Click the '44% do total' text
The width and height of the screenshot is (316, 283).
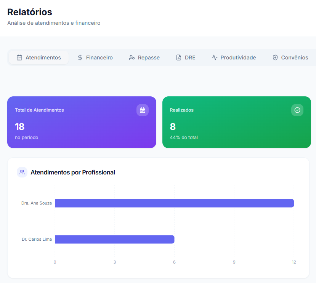click(x=184, y=138)
